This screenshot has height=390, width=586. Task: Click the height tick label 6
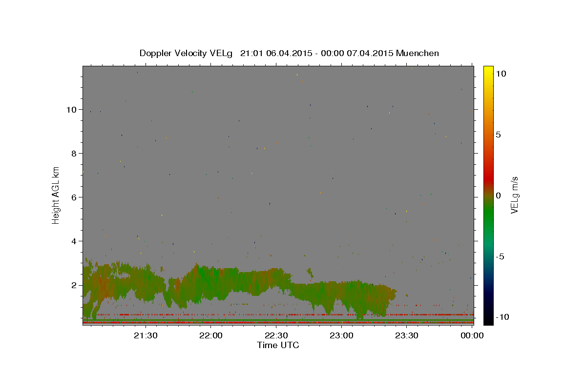(75, 197)
